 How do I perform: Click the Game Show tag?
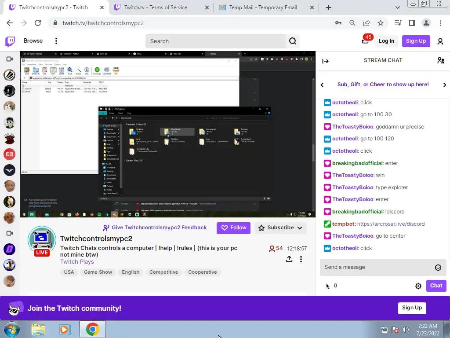click(x=98, y=272)
